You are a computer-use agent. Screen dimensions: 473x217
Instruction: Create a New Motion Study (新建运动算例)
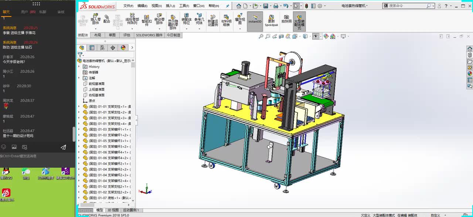click(212, 20)
